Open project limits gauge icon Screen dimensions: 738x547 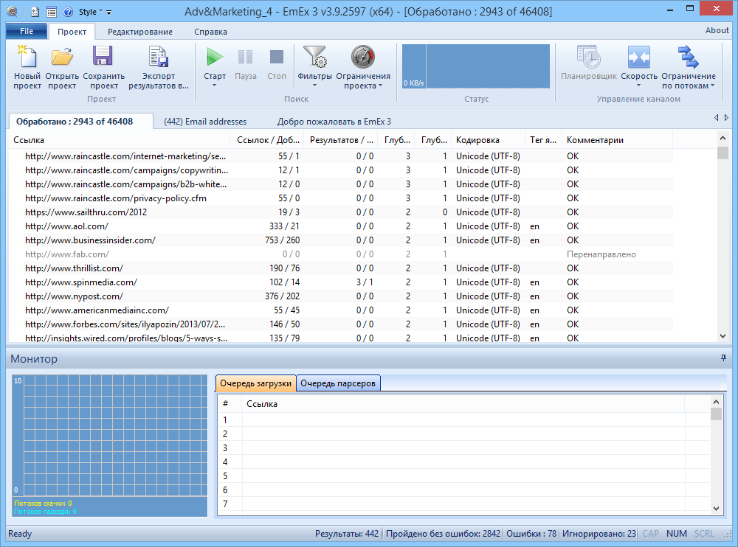pyautogui.click(x=363, y=57)
